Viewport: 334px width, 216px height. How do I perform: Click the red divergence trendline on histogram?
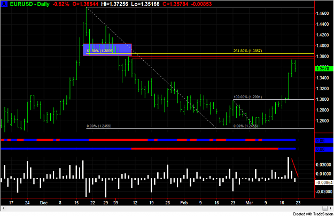[x=295, y=168]
